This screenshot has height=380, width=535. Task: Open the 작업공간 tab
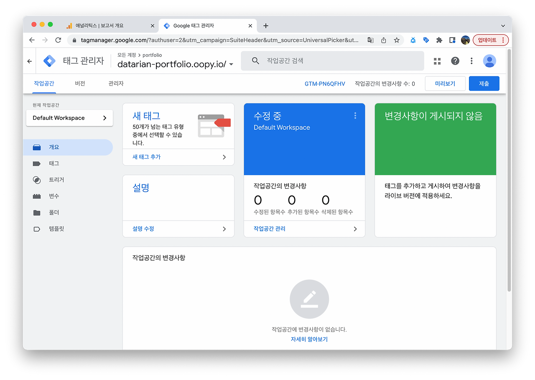coord(44,83)
